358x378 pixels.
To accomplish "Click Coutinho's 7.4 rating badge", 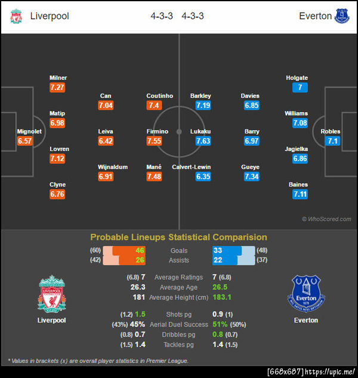I will point(154,106).
